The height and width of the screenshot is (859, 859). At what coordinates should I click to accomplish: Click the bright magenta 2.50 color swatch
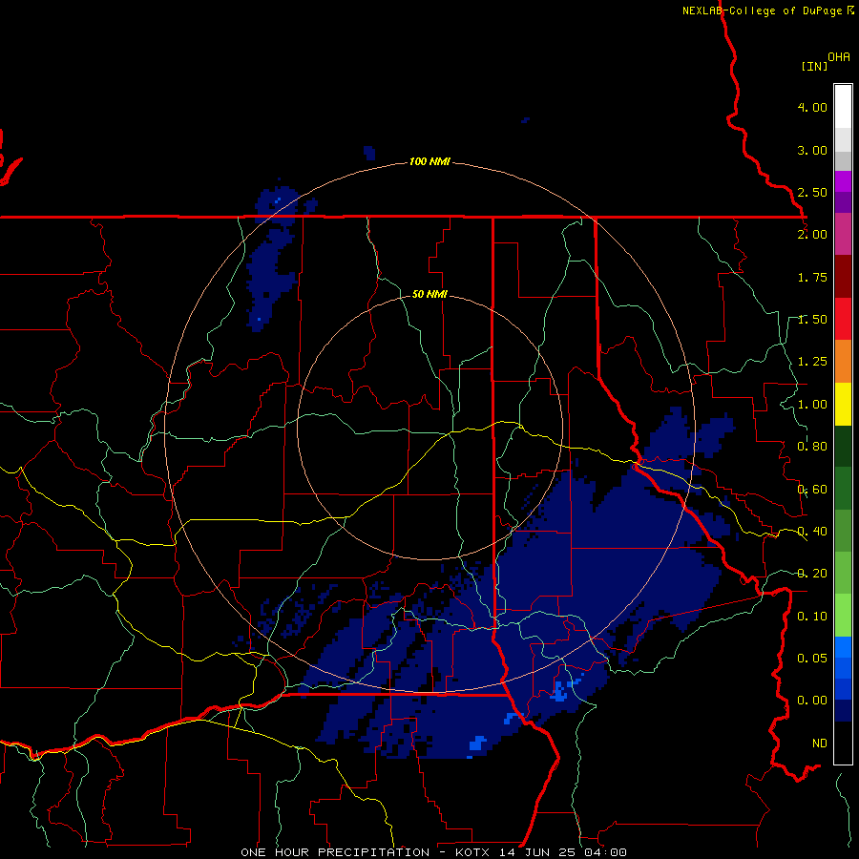(x=843, y=181)
